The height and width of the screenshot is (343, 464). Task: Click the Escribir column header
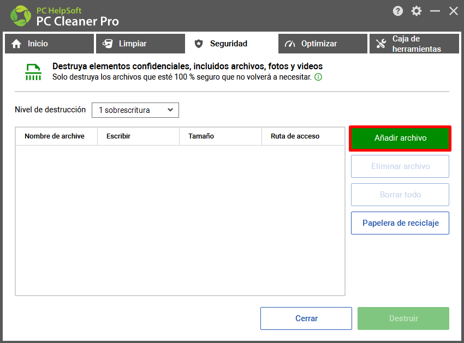[x=118, y=136]
